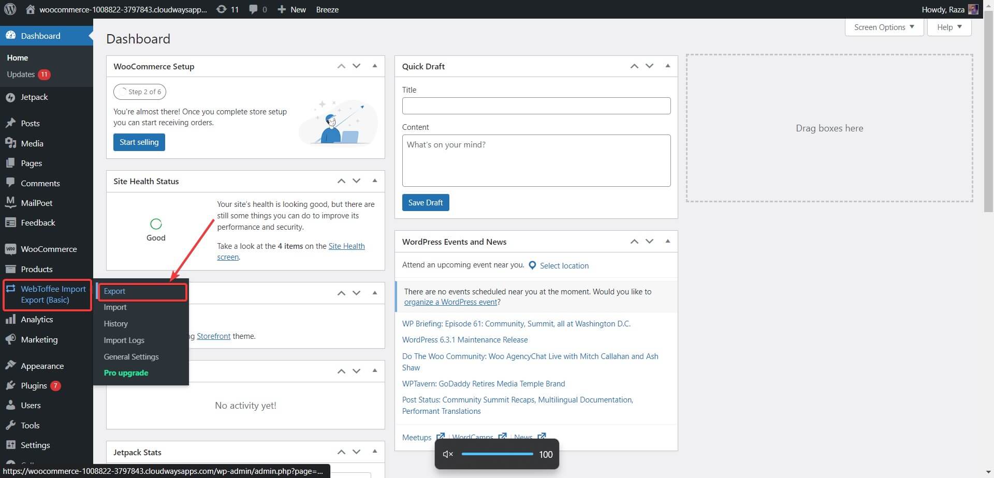Open organize a WordPress event link

click(450, 302)
